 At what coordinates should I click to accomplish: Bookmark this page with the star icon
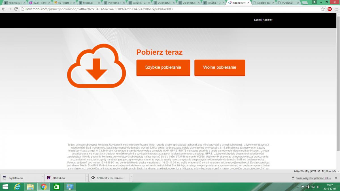coord(323,9)
